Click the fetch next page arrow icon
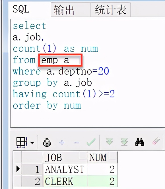165x189 pixels. pos(110,142)
